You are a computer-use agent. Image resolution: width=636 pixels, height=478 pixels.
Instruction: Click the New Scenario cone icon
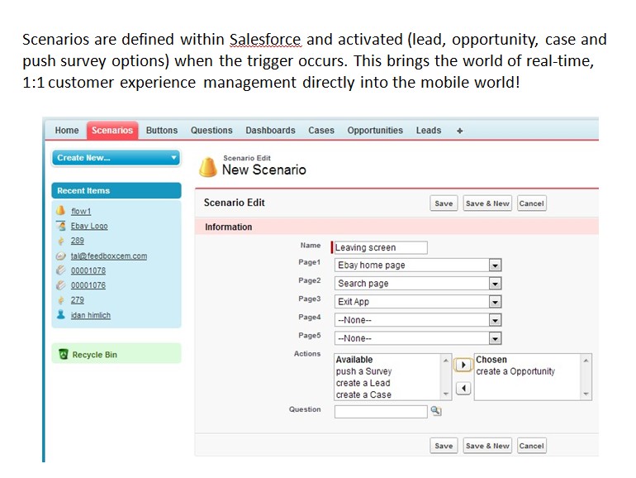tap(207, 167)
